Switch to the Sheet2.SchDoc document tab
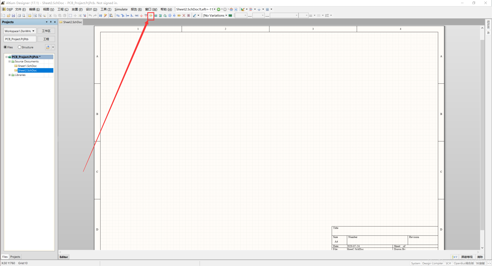492x266 pixels. click(71, 22)
